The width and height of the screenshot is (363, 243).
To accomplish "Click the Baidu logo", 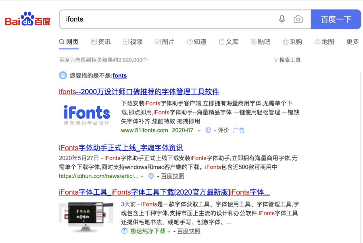I will (x=28, y=20).
